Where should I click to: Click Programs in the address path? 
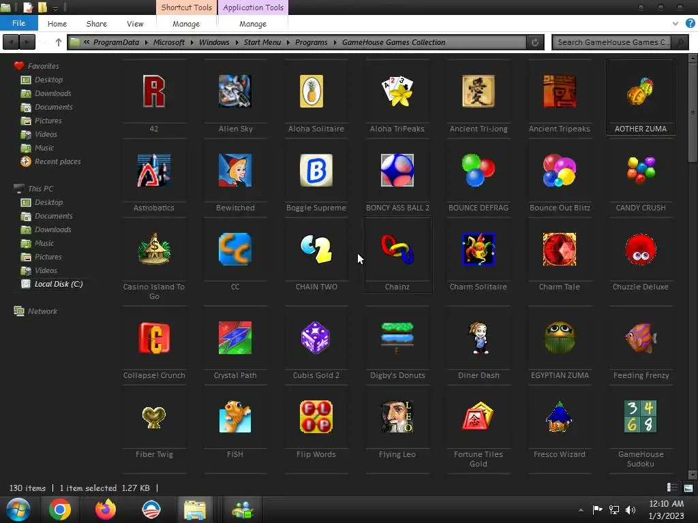(311, 42)
